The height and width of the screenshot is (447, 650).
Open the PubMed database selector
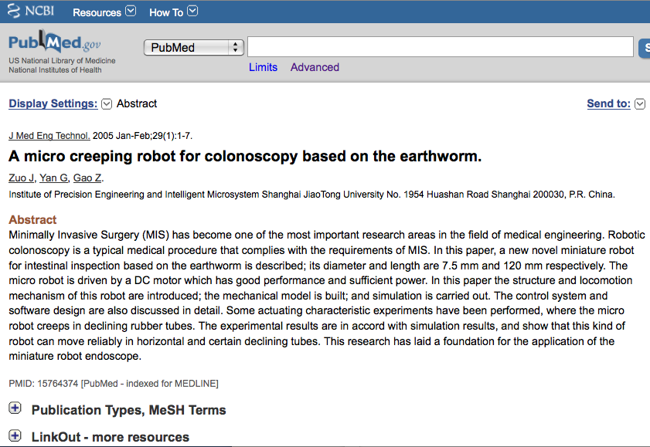[193, 48]
